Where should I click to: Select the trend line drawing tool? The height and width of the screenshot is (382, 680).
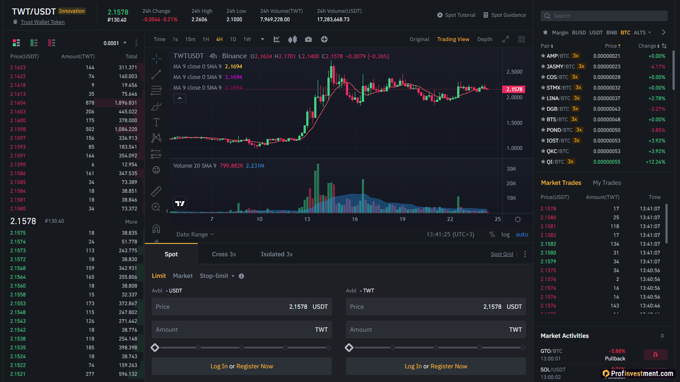coord(156,75)
